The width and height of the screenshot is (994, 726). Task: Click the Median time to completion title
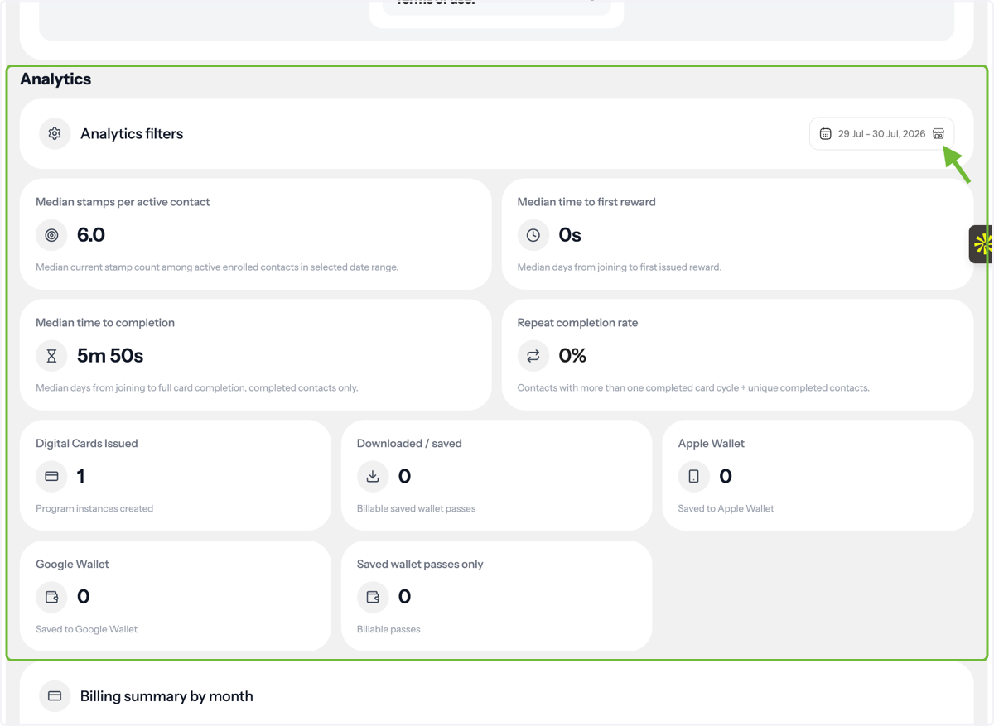pyautogui.click(x=105, y=323)
